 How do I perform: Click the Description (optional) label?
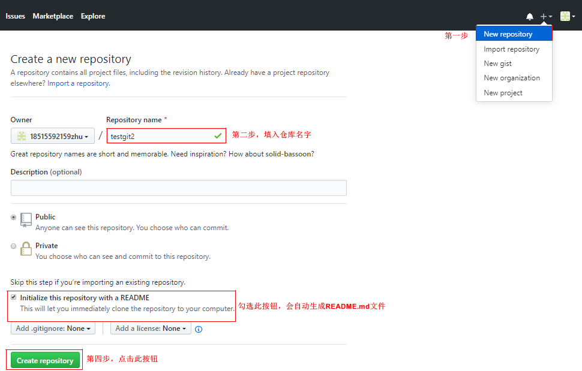tap(46, 172)
